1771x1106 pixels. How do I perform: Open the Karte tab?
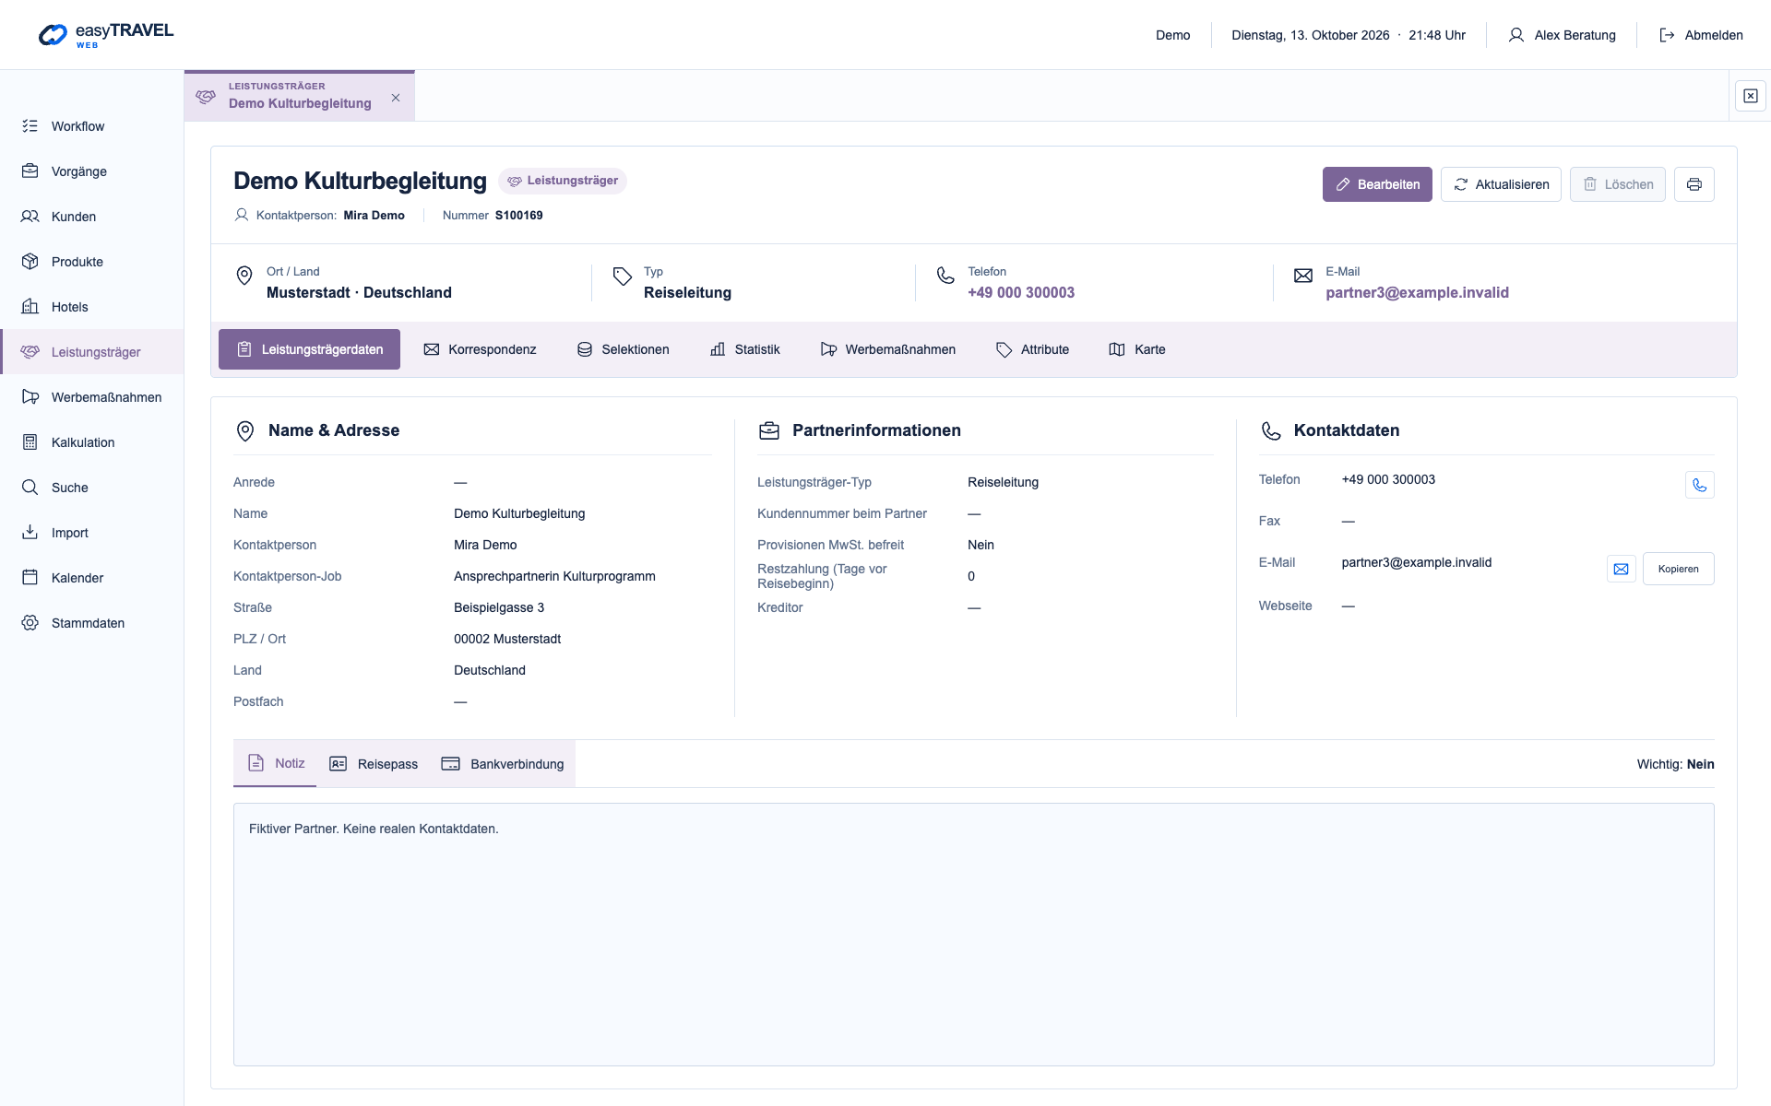pos(1136,349)
